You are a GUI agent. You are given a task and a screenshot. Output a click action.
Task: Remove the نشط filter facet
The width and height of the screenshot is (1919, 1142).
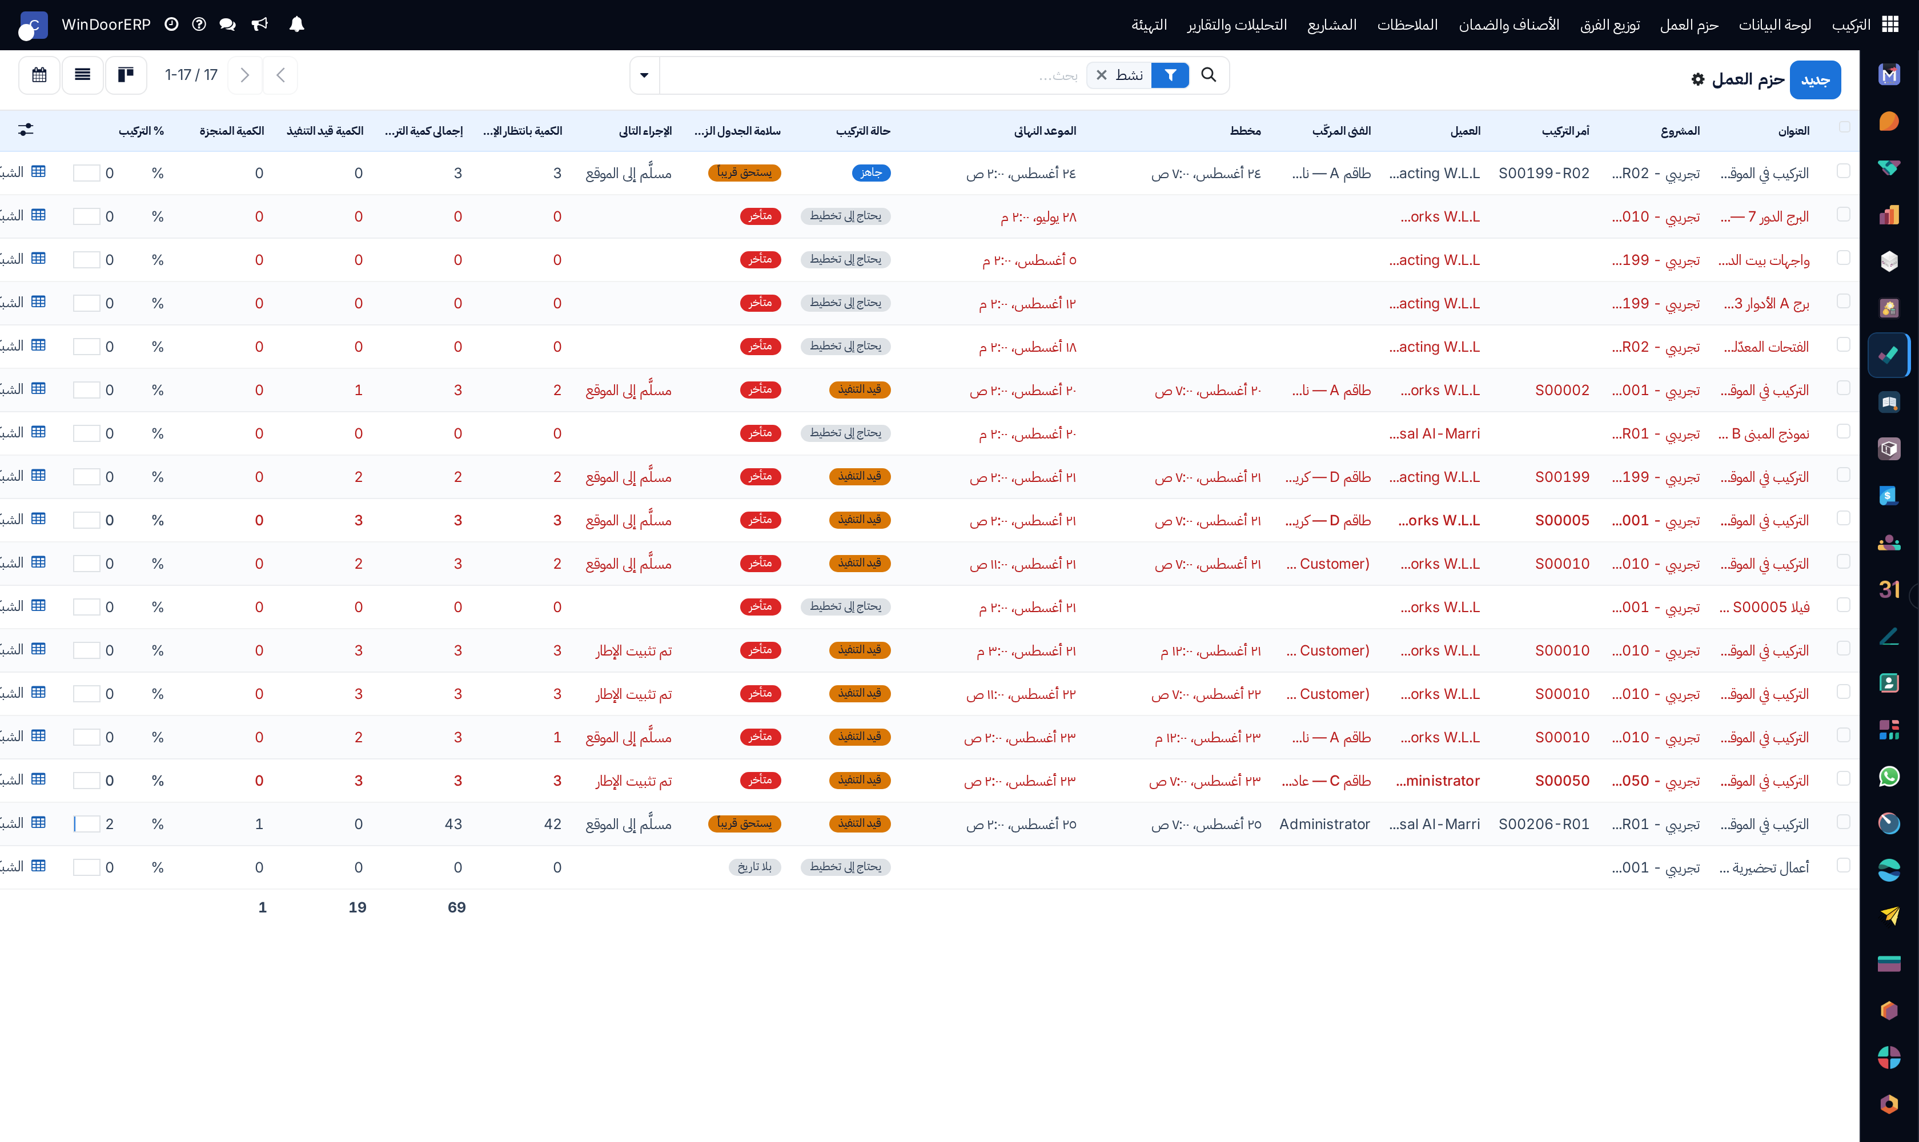1102,75
